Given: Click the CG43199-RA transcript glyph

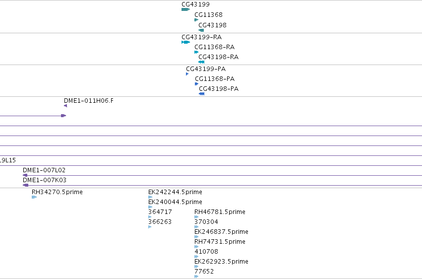Looking at the screenshot, I should click(185, 42).
